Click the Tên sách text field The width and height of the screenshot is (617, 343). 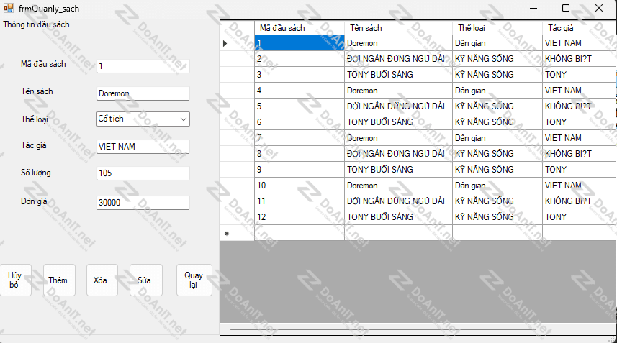143,93
